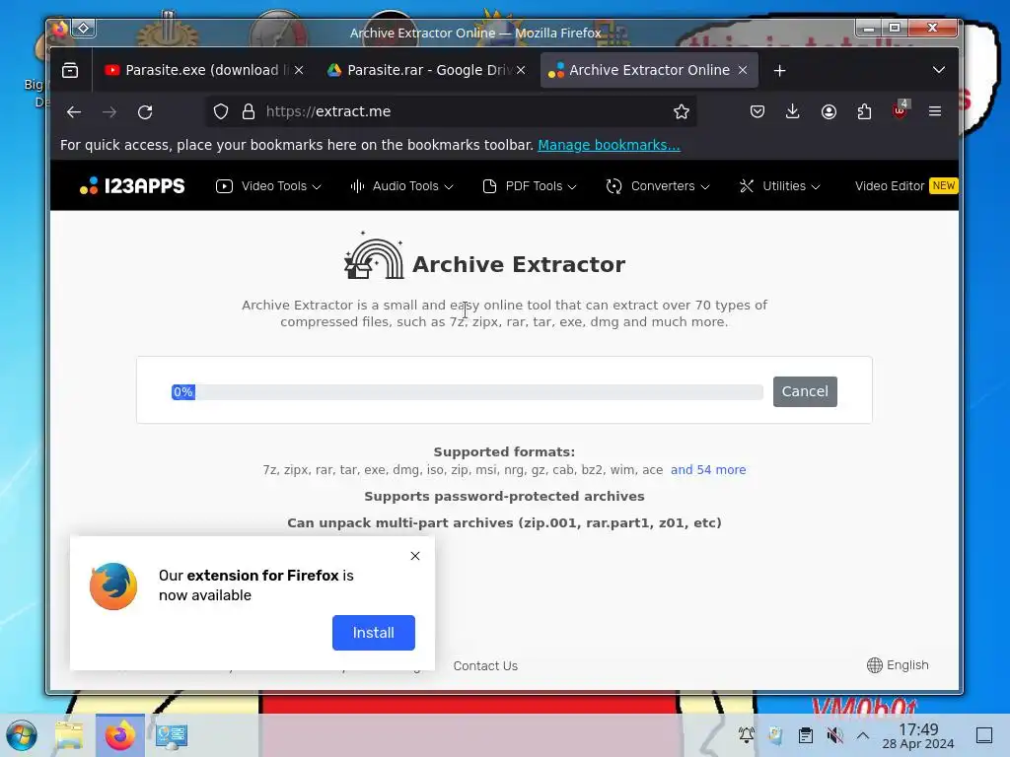Expand the PDF Tools menu
The height and width of the screenshot is (757, 1010).
529,186
